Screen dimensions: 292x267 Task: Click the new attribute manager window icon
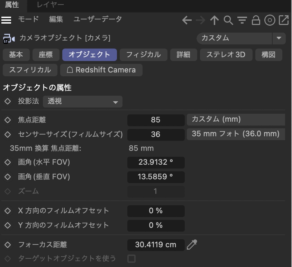pos(284,20)
